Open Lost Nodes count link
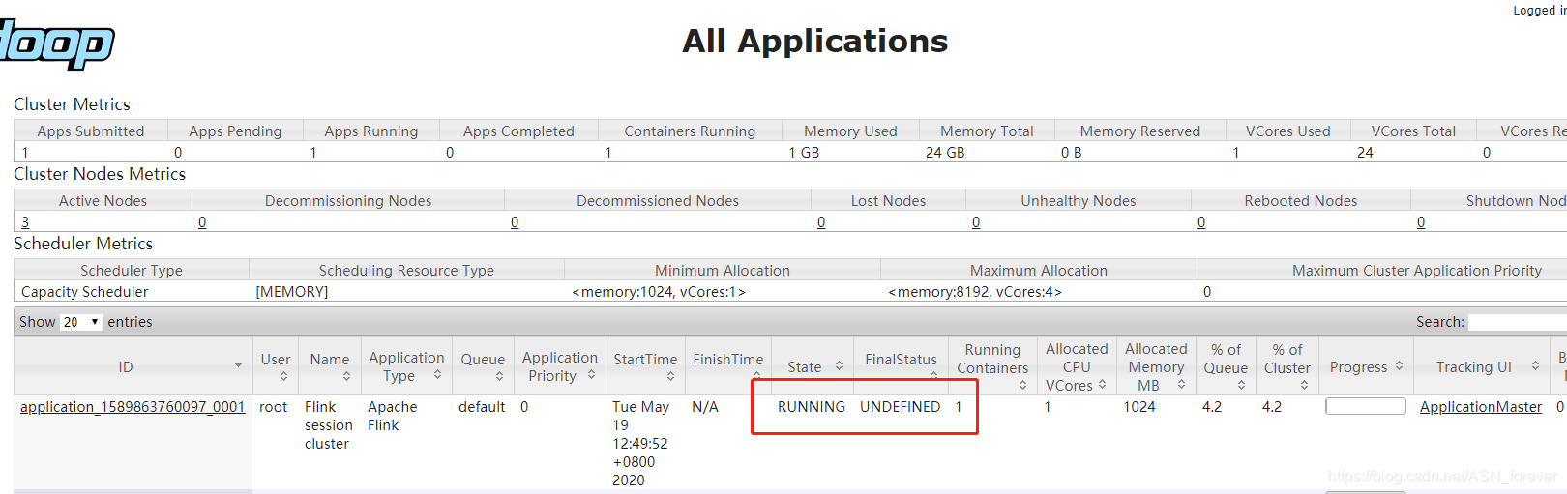Image resolution: width=1567 pixels, height=494 pixels. (821, 222)
